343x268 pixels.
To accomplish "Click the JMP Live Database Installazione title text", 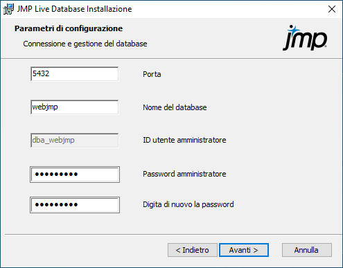I will coord(74,9).
